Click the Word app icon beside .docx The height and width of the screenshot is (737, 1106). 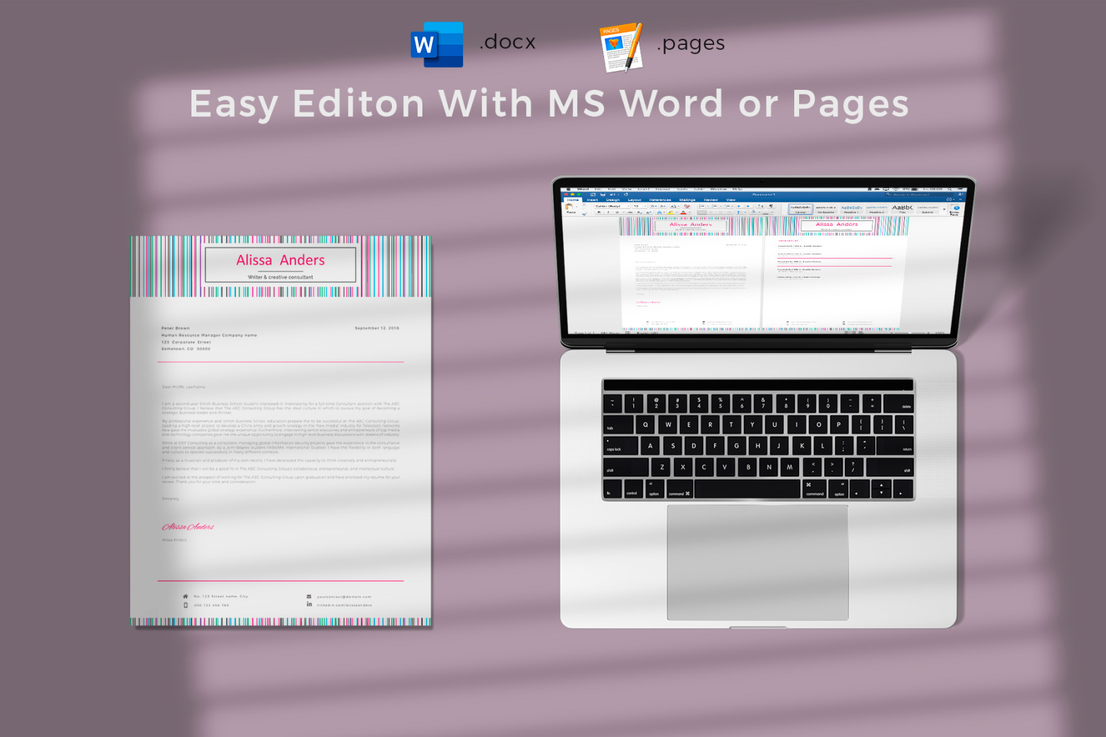[x=437, y=44]
